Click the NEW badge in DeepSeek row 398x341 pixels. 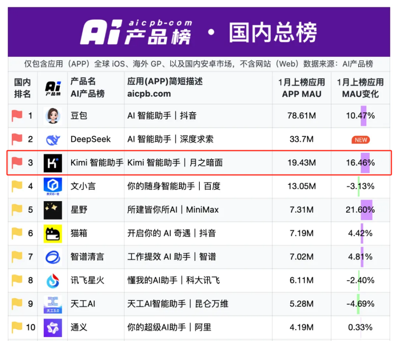click(361, 140)
